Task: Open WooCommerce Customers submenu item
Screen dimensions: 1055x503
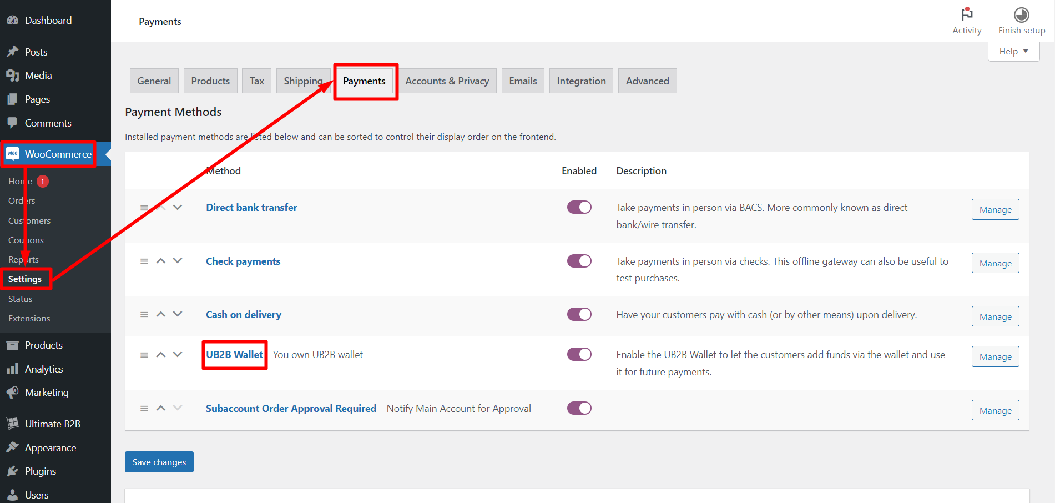Action: click(29, 220)
